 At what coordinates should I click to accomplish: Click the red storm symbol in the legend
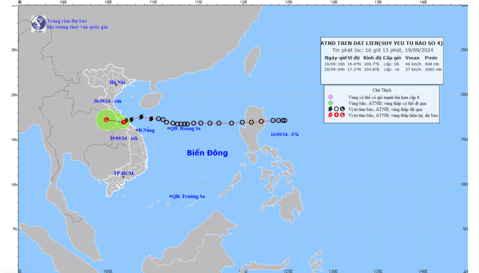tap(330, 115)
